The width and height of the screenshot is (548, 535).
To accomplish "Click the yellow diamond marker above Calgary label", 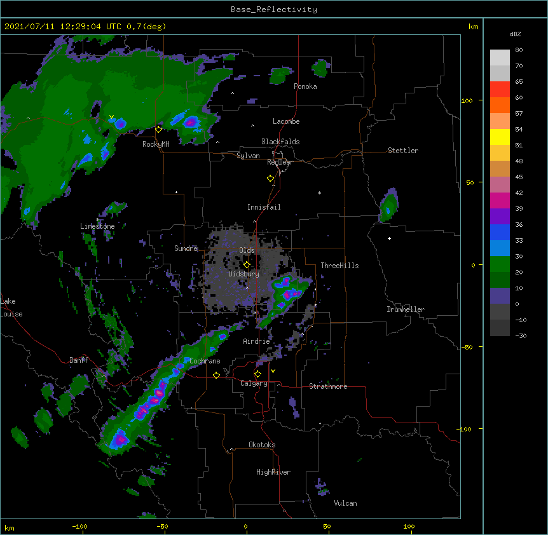I will click(257, 374).
